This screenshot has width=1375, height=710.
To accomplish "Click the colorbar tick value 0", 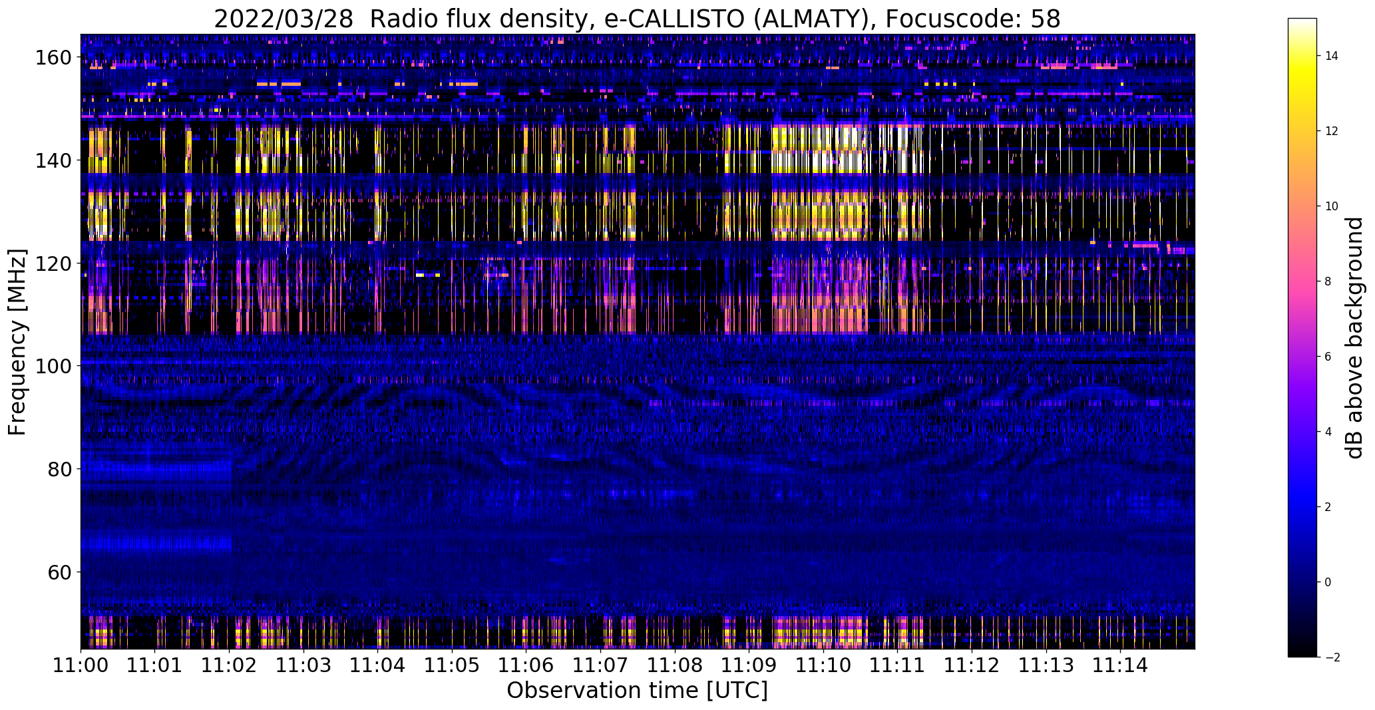I will click(1328, 582).
